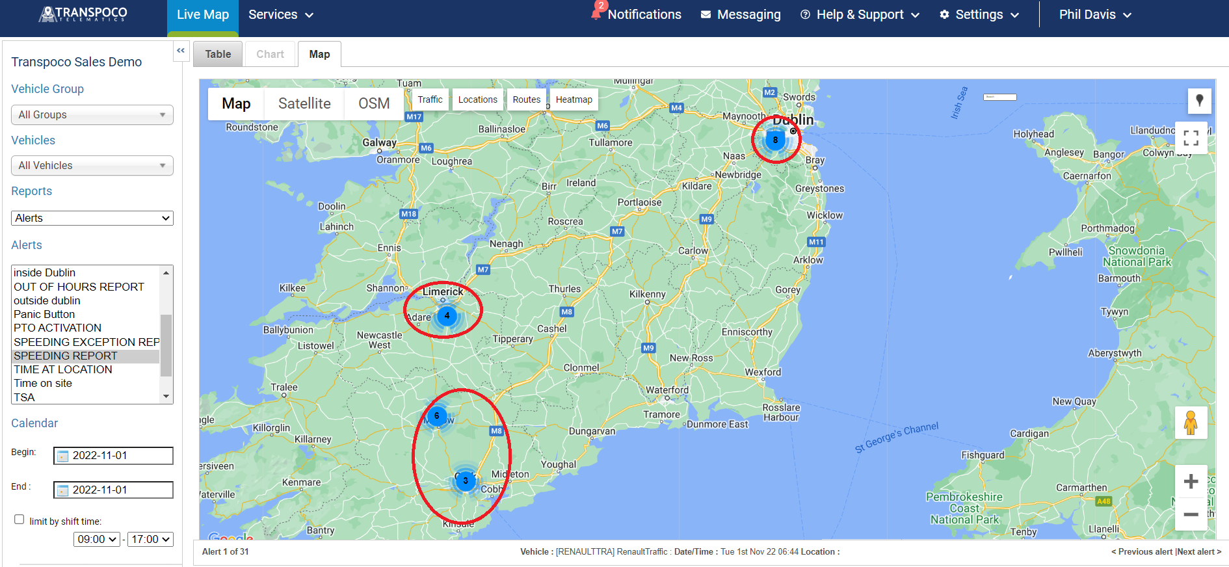Enable limit by shift time checkbox

tap(20, 520)
